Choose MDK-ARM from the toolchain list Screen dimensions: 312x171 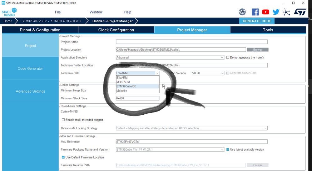(x=137, y=82)
